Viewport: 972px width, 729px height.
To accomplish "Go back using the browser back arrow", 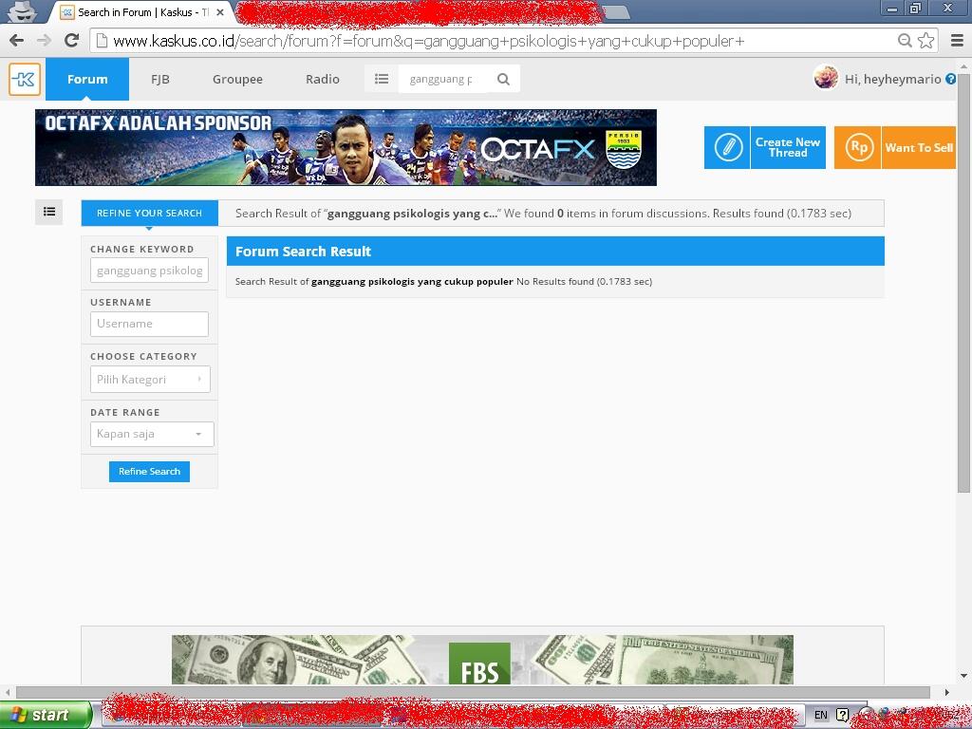I will click(17, 41).
